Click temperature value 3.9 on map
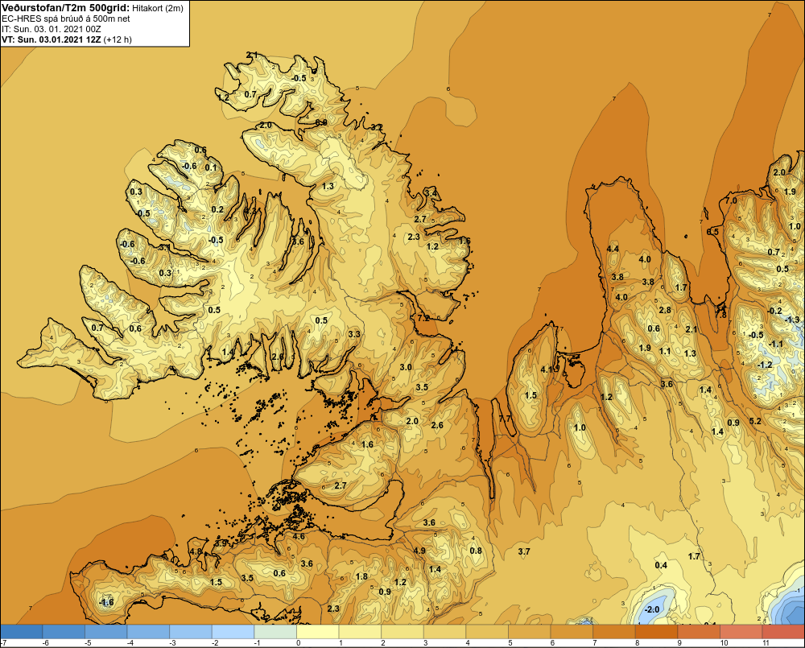805x648 pixels. click(221, 543)
